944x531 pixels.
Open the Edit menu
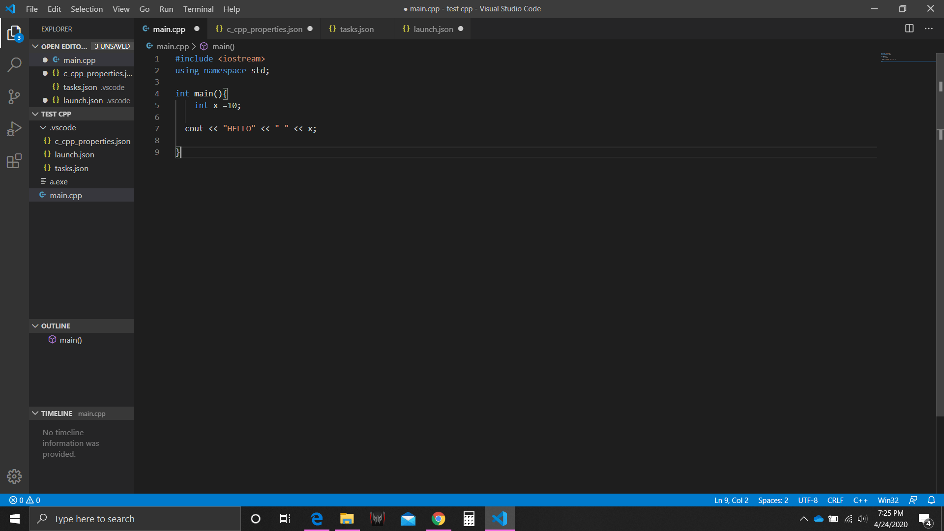[x=54, y=9]
